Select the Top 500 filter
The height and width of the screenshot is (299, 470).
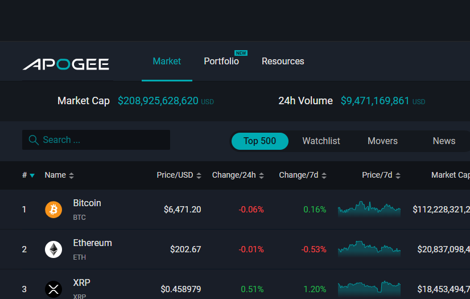pos(260,141)
